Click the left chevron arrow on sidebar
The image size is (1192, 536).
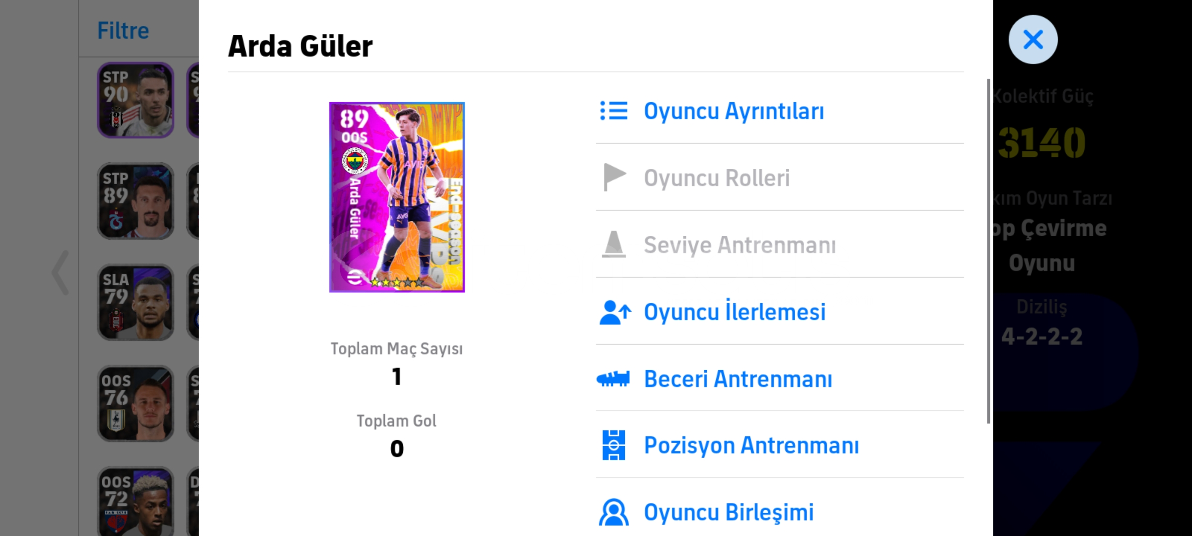click(x=61, y=272)
